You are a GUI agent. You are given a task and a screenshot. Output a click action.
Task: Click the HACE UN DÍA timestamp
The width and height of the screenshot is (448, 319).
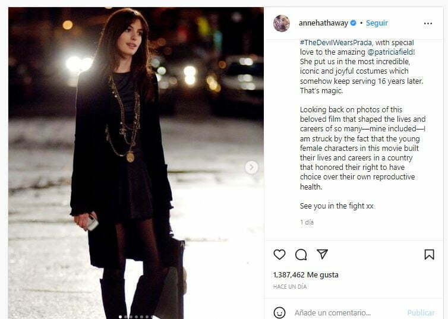(290, 286)
